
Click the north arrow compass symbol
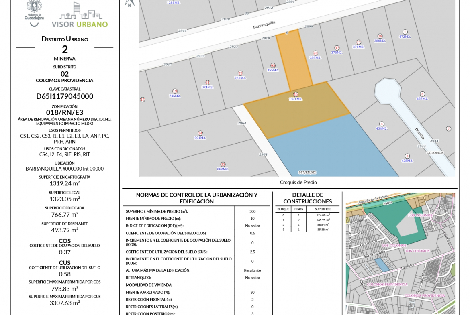[129, 3]
